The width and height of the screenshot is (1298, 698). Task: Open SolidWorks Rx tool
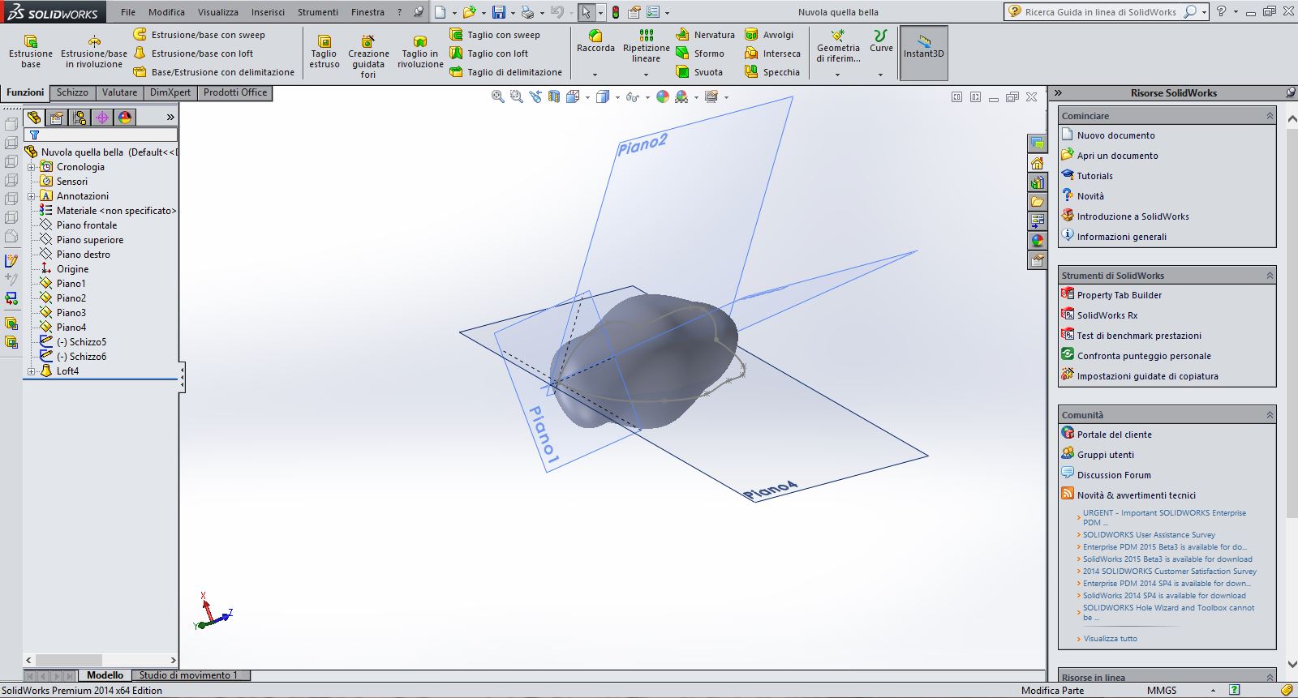tap(1107, 315)
